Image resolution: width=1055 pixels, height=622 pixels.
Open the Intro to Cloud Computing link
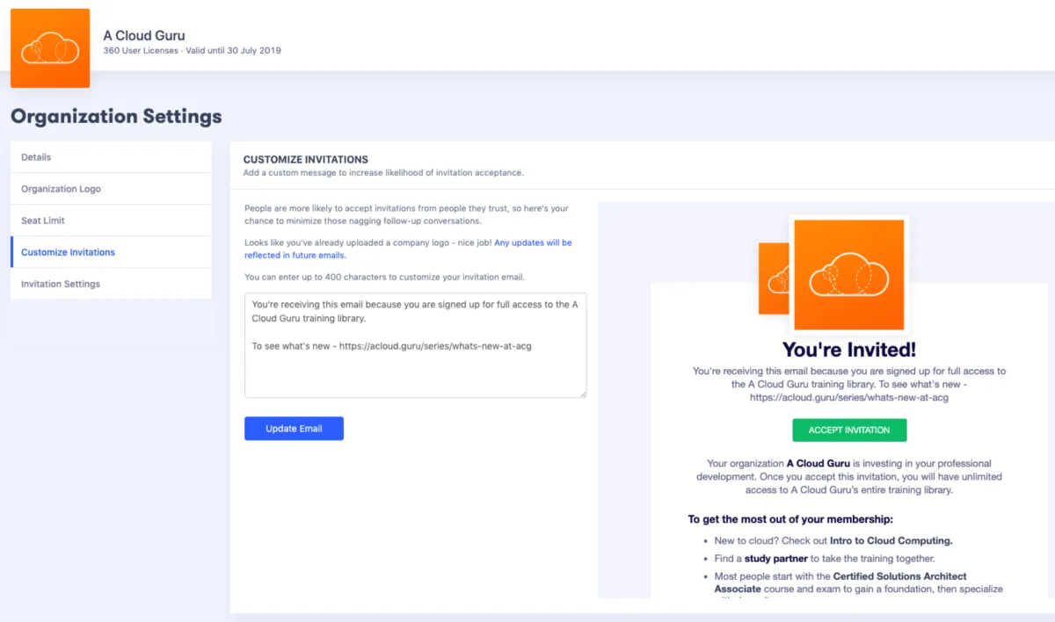(x=891, y=540)
